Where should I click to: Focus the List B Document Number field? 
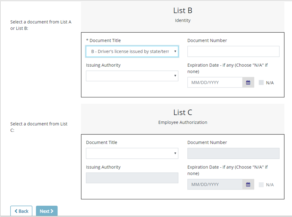233,51
